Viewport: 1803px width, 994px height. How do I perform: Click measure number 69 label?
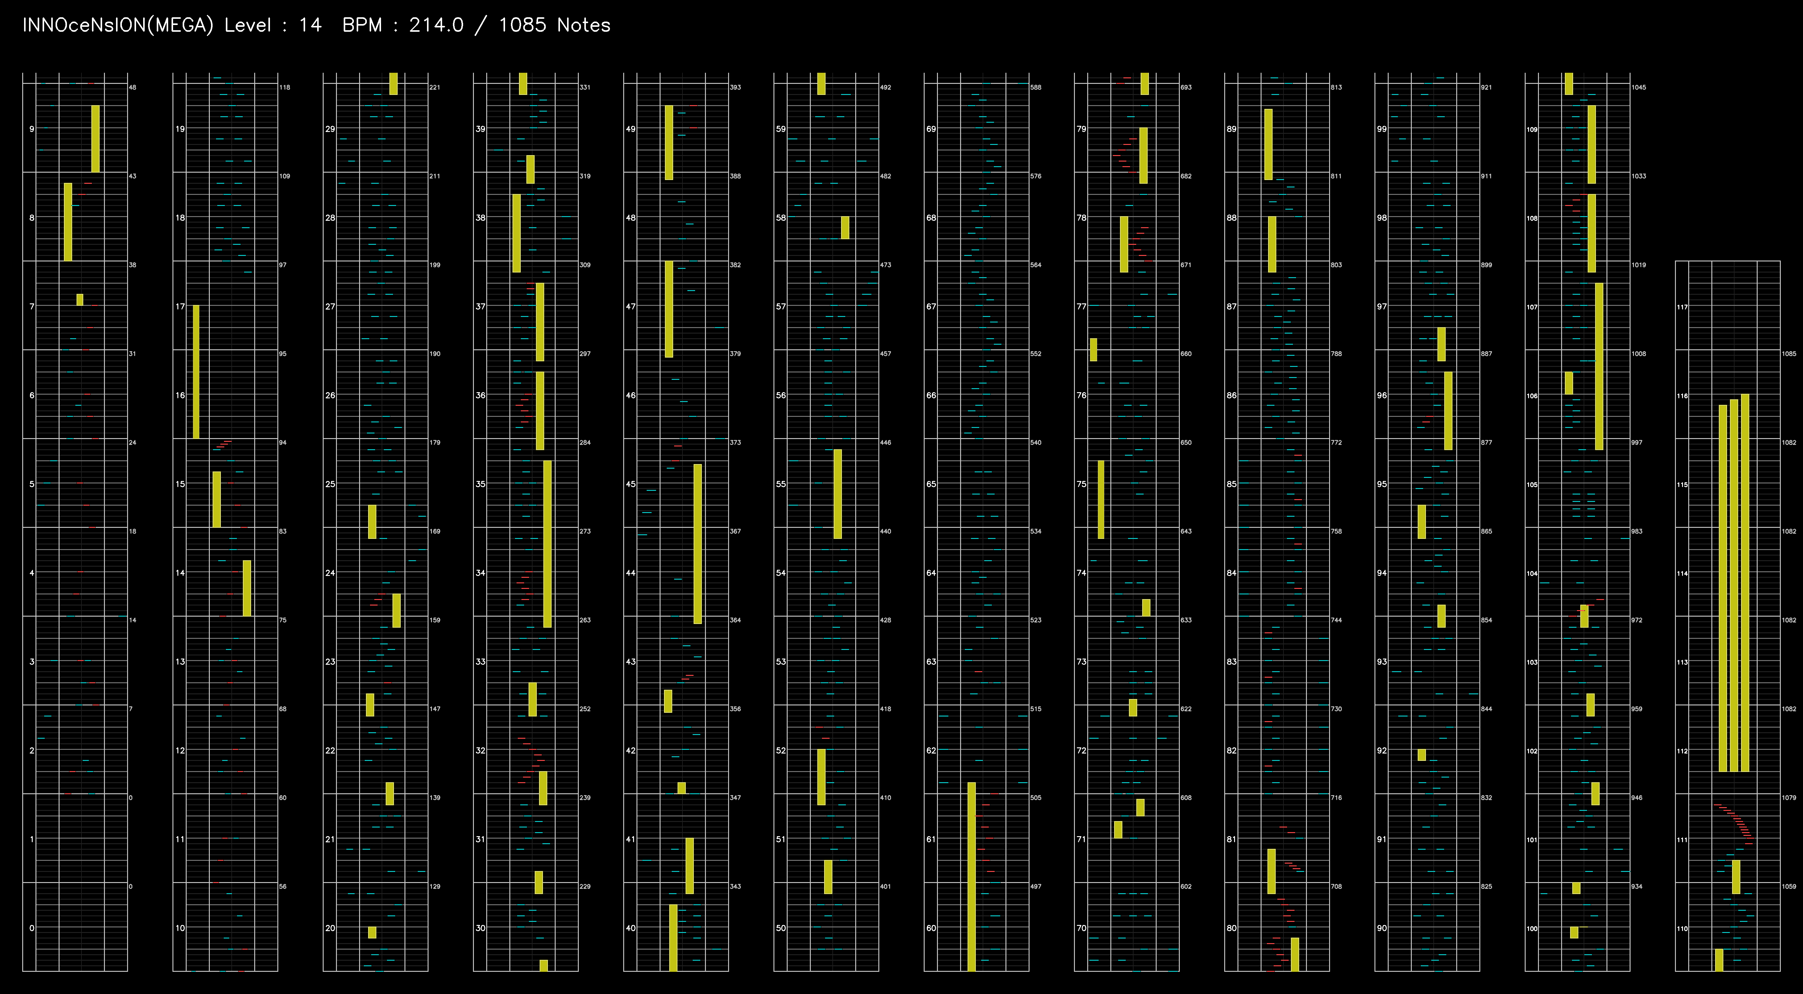coord(932,129)
